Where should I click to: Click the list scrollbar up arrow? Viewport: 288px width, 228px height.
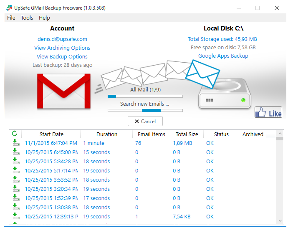pos(280,133)
